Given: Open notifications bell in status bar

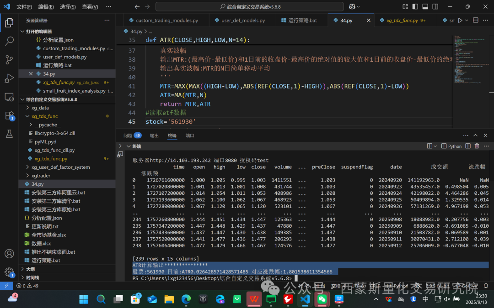Looking at the screenshot, I should point(486,286).
